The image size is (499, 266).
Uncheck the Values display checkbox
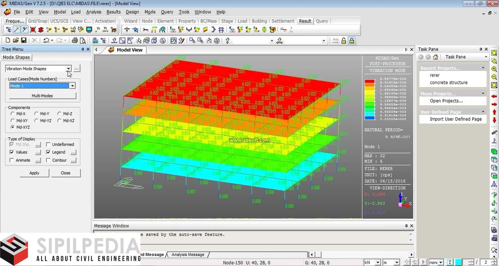tap(12, 152)
